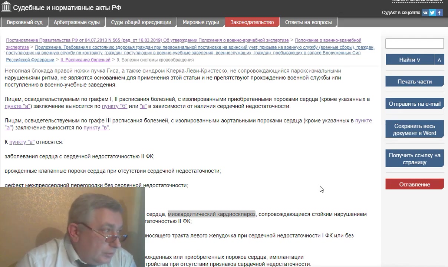Viewport: 448px width, 267px height.
Task: Open the Ответы на вопросы tab
Action: click(x=308, y=22)
